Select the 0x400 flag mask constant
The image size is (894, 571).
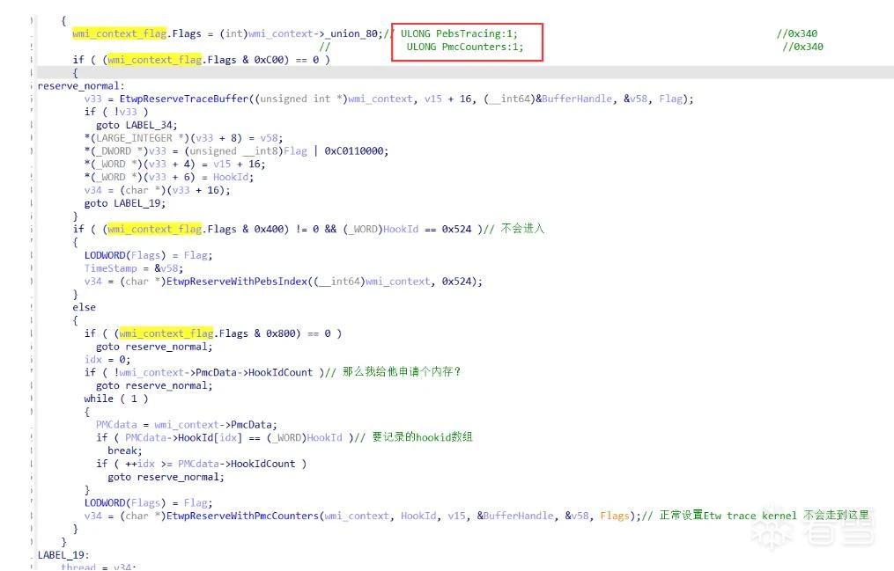[271, 230]
